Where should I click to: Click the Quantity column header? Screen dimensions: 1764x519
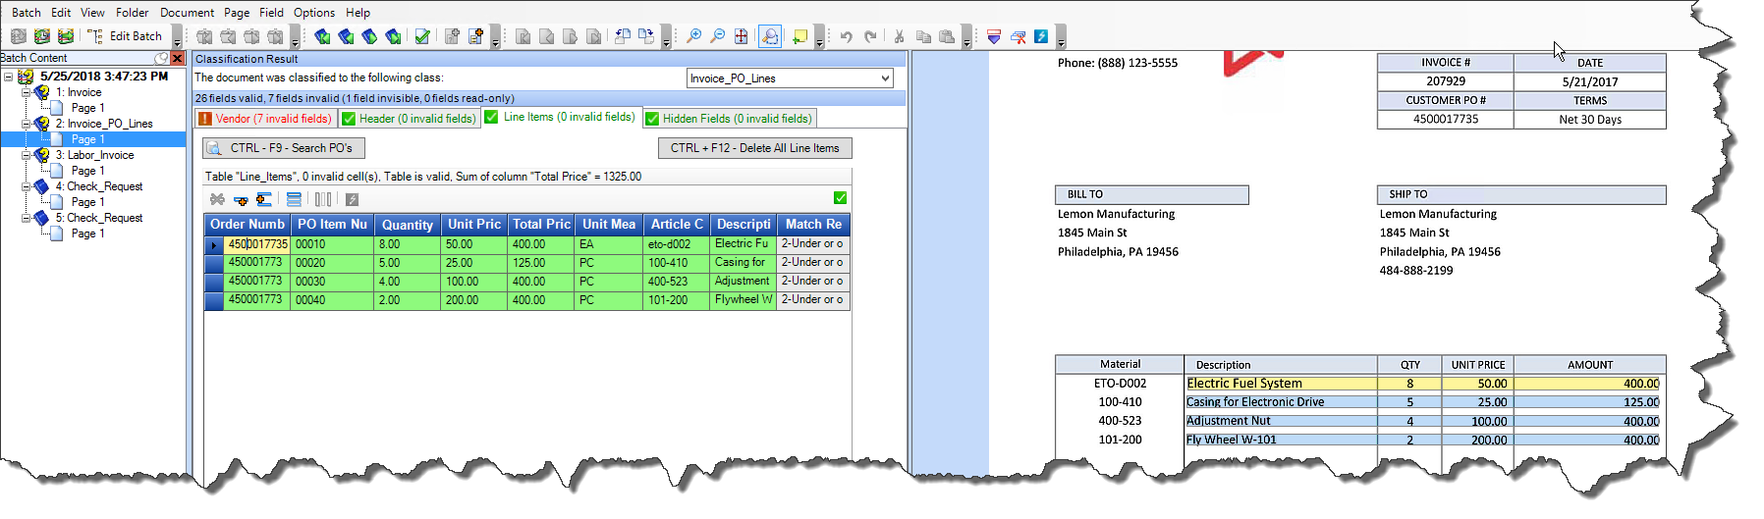pos(408,225)
